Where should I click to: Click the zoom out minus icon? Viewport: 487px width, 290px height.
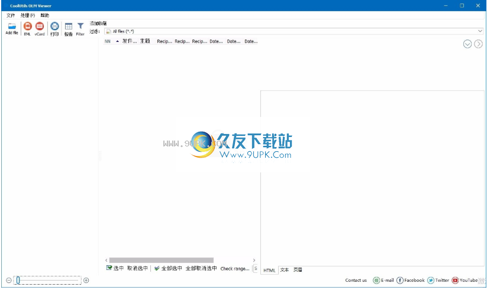[9, 281]
